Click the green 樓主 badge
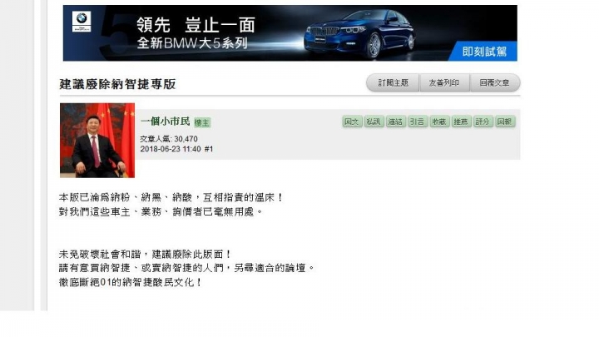 [202, 122]
